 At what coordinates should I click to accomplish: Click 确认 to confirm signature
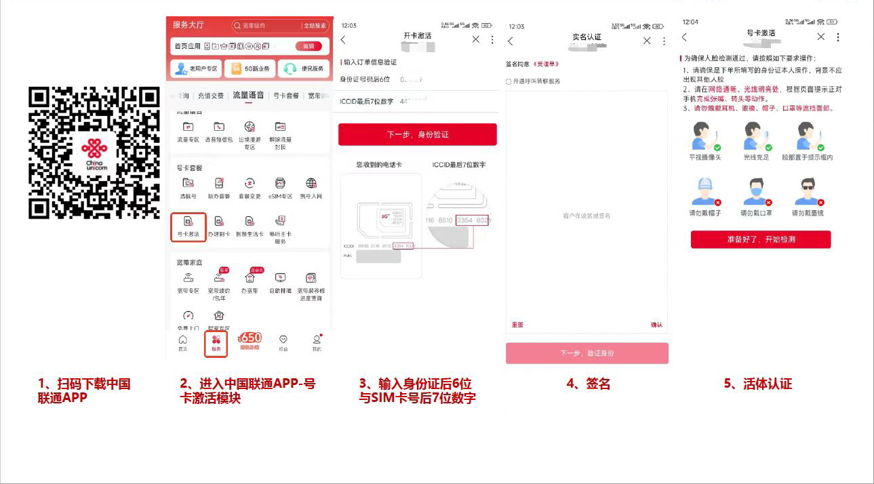[x=656, y=325]
